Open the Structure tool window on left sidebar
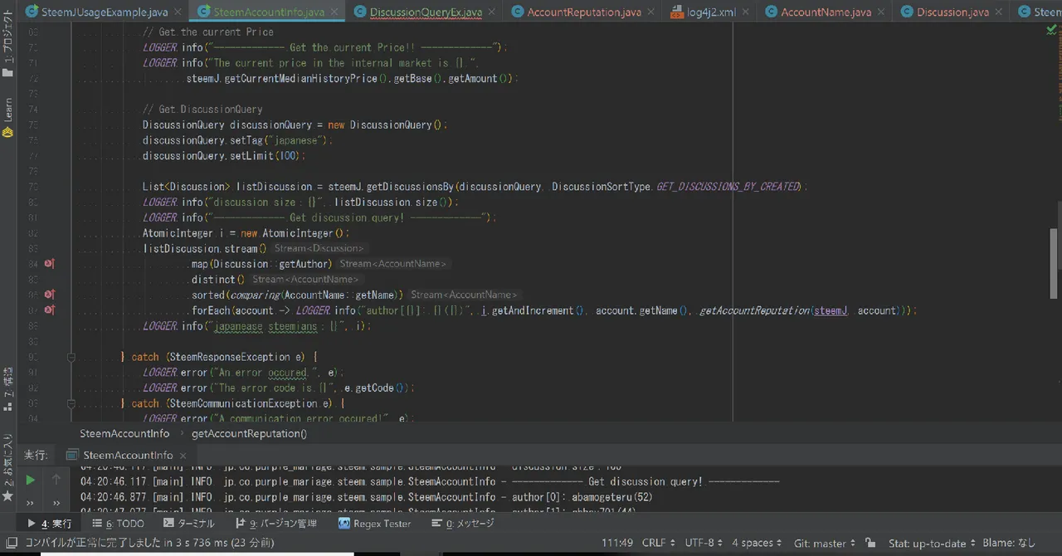The width and height of the screenshot is (1062, 556). pos(7,390)
